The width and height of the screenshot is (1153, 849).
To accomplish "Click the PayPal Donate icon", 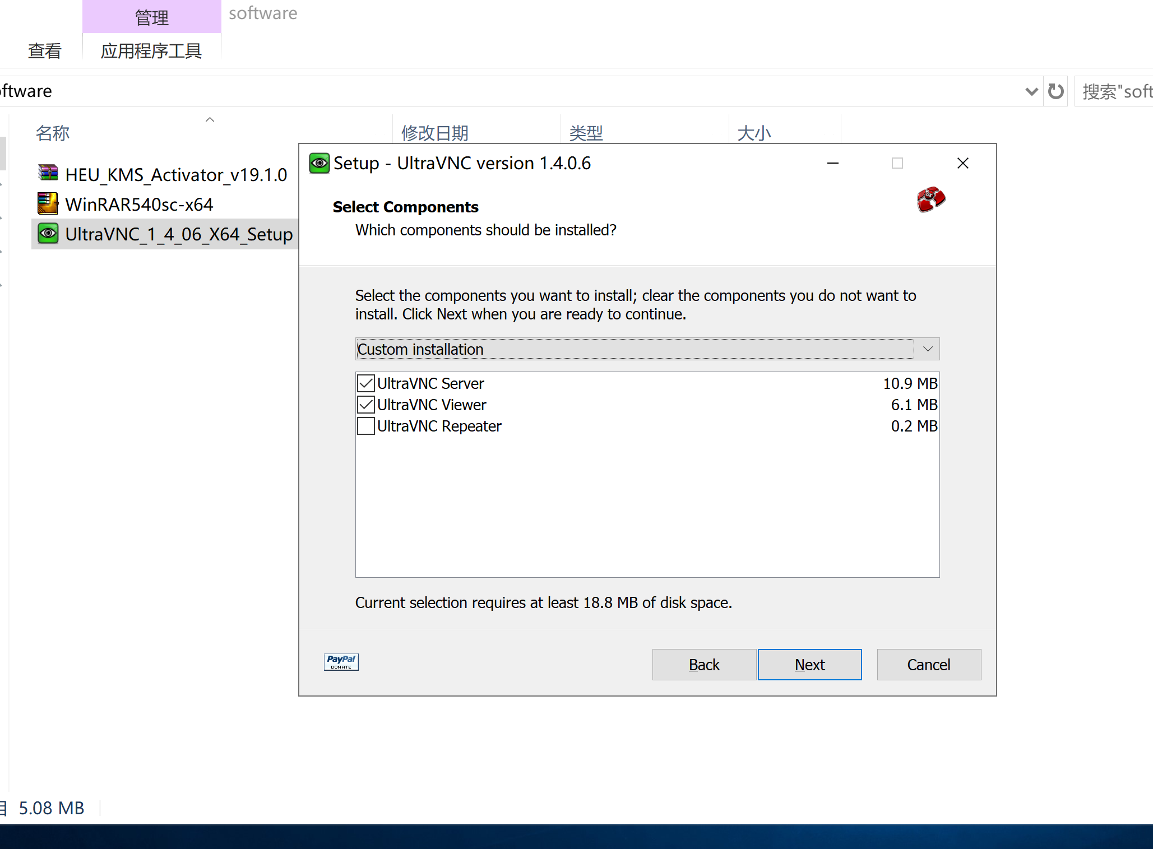I will pos(341,662).
